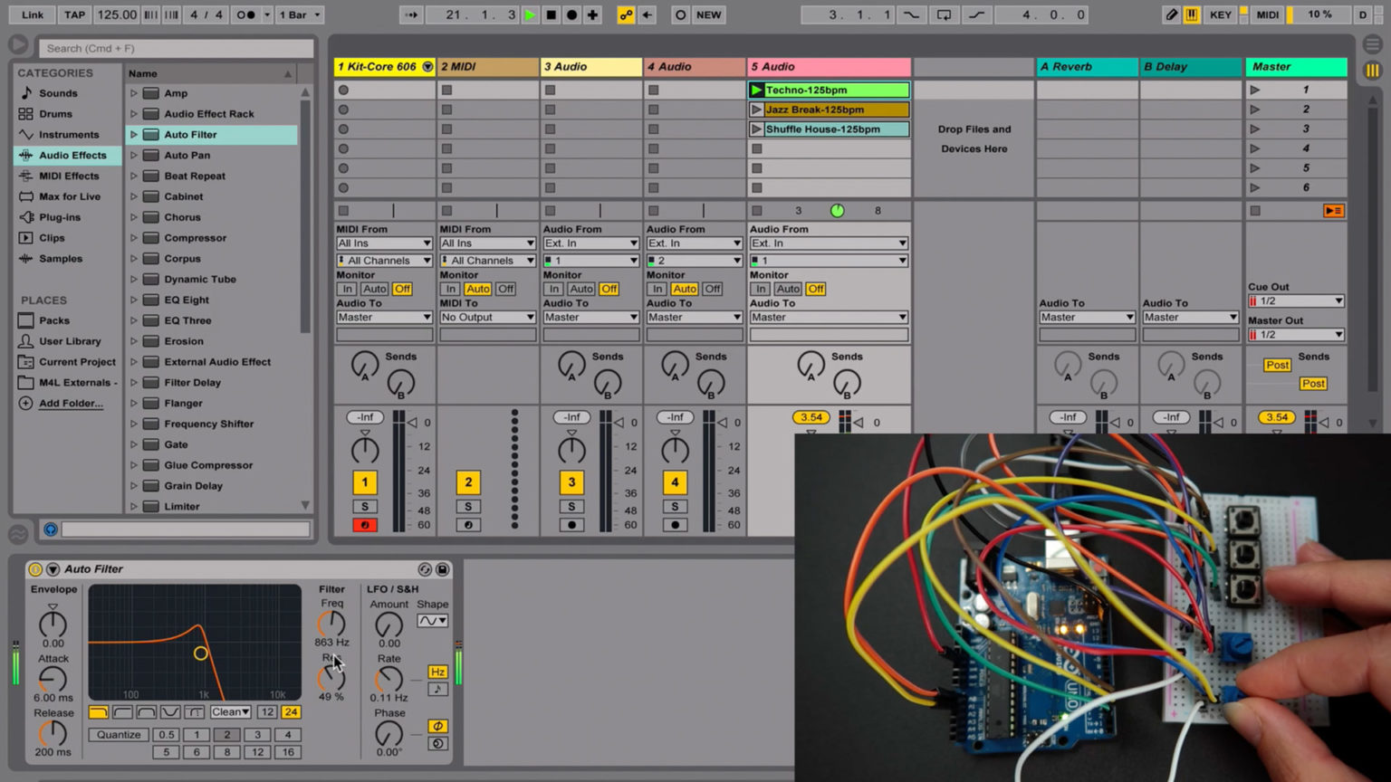Set track 5 Monitor to In

761,289
